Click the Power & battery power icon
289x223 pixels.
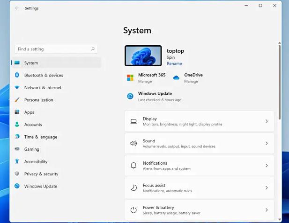tap(133, 210)
